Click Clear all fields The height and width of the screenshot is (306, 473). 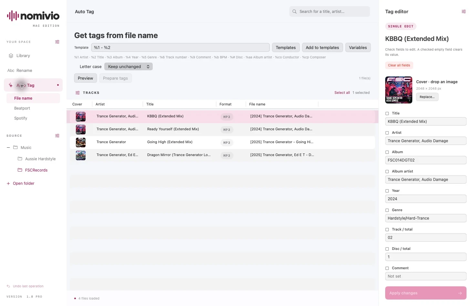point(399,65)
